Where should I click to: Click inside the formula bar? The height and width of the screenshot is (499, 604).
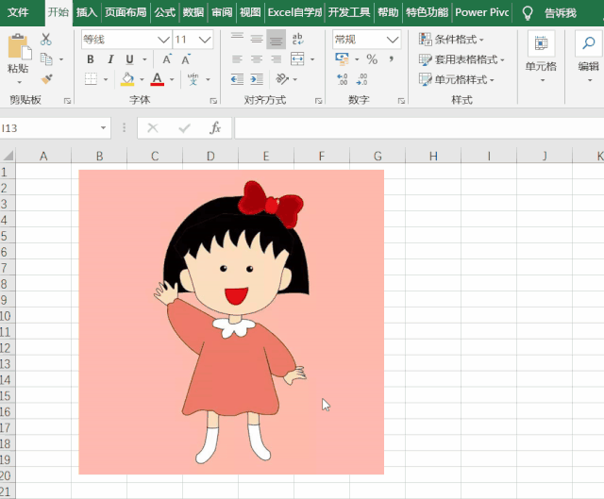(419, 128)
